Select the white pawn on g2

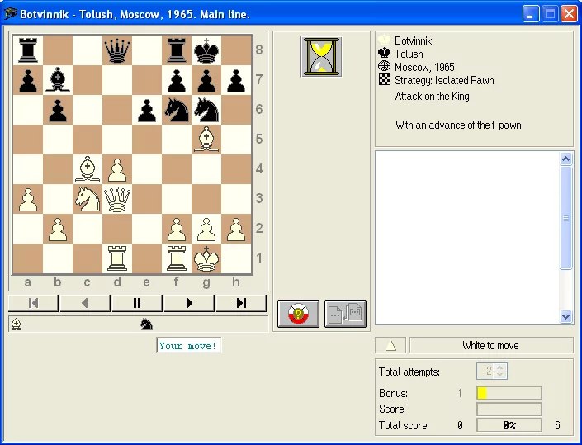[206, 229]
